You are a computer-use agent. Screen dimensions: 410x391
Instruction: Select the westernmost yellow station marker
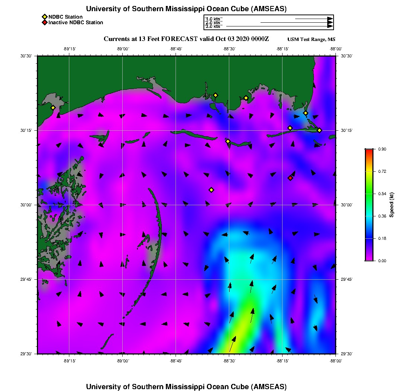tap(53, 108)
